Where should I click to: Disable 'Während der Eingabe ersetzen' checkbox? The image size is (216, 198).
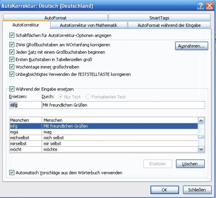coord(12,89)
